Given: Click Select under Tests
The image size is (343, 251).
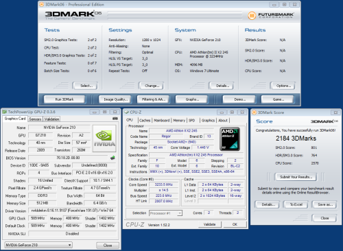Looking at the screenshot, I should click(x=85, y=86).
